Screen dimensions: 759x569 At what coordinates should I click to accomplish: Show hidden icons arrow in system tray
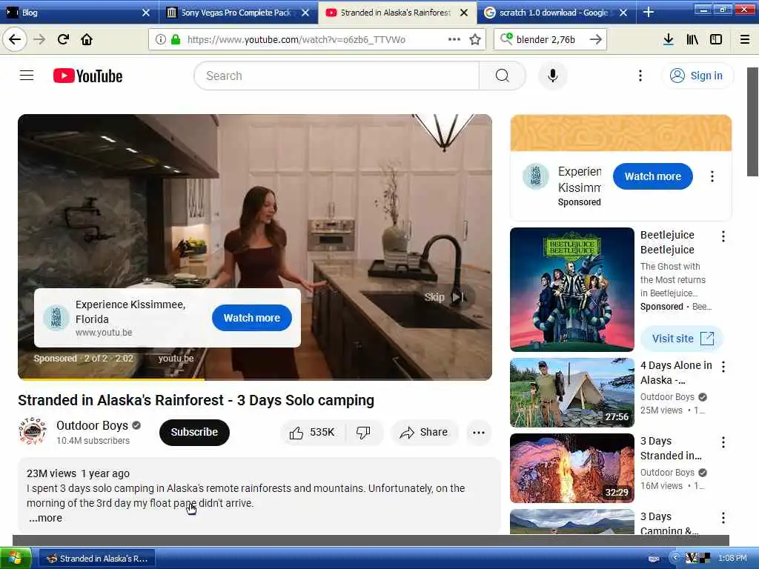point(675,559)
